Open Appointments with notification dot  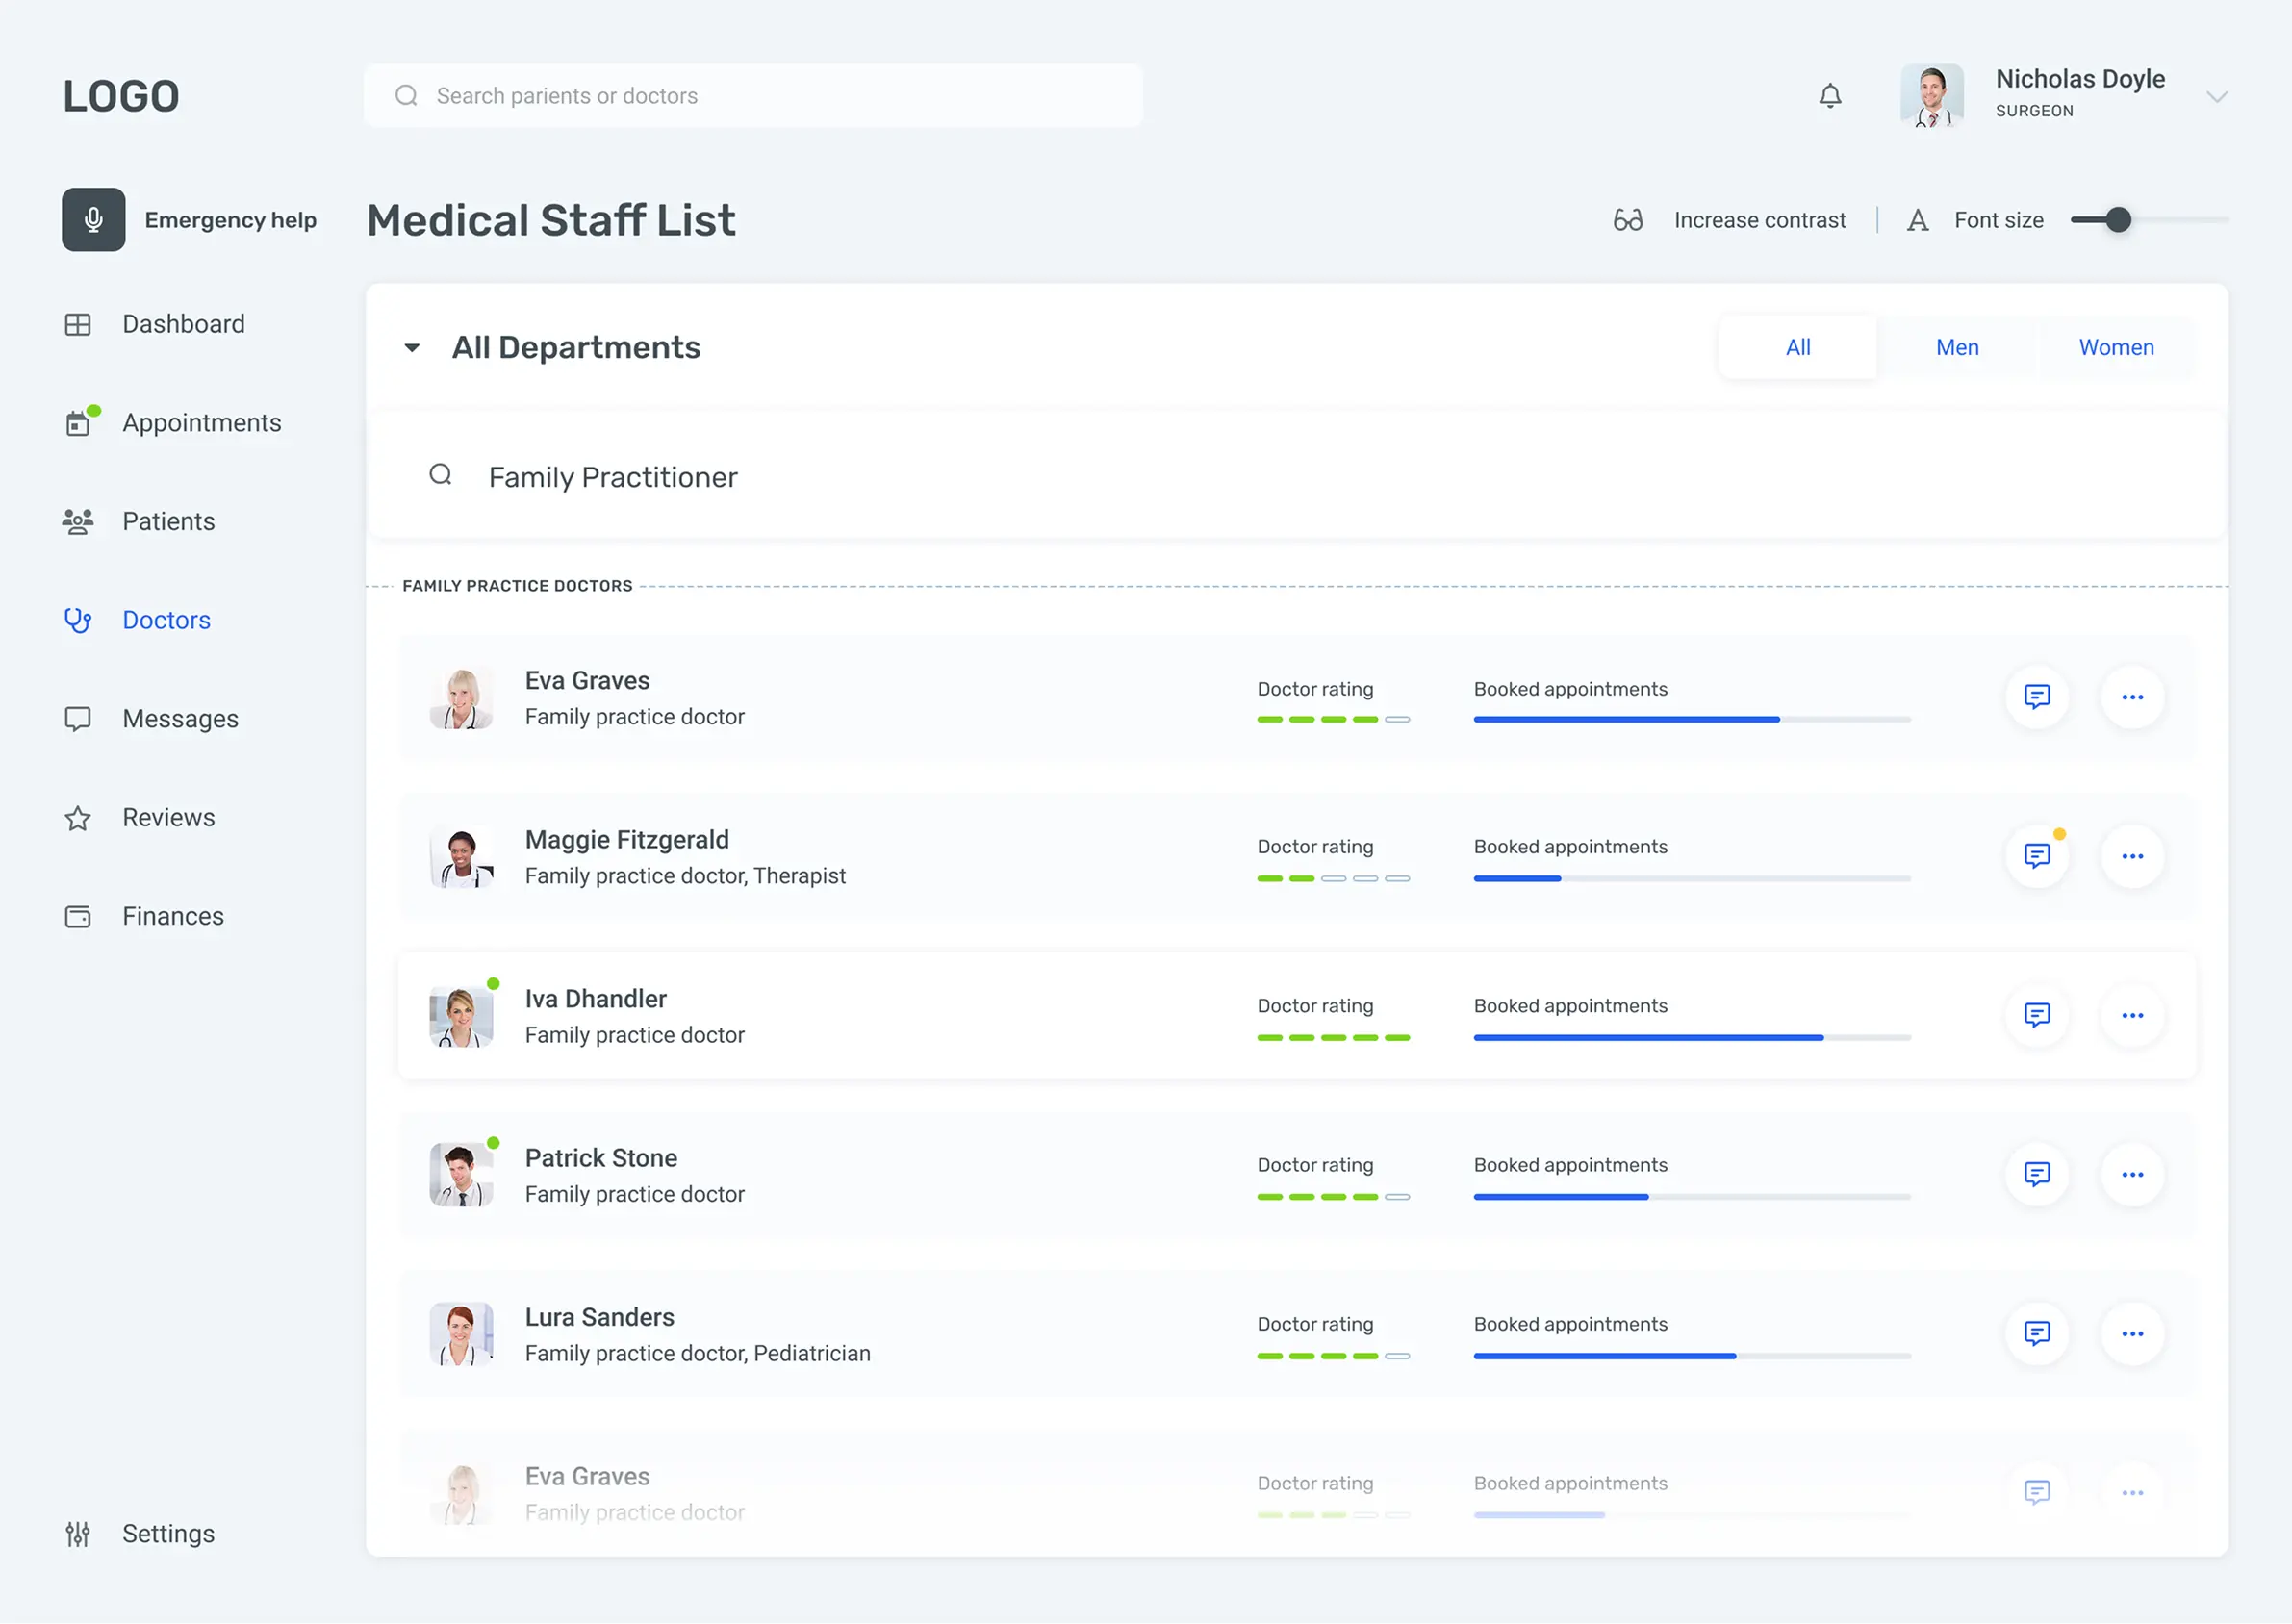[x=80, y=422]
